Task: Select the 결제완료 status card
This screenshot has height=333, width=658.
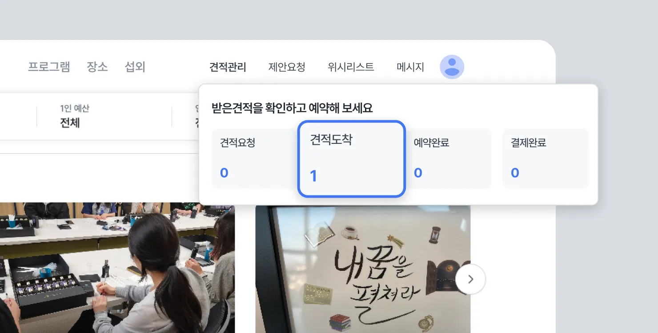Action: point(545,159)
